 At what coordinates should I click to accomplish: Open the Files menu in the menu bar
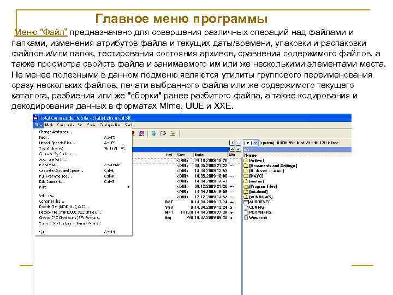[x=38, y=125]
